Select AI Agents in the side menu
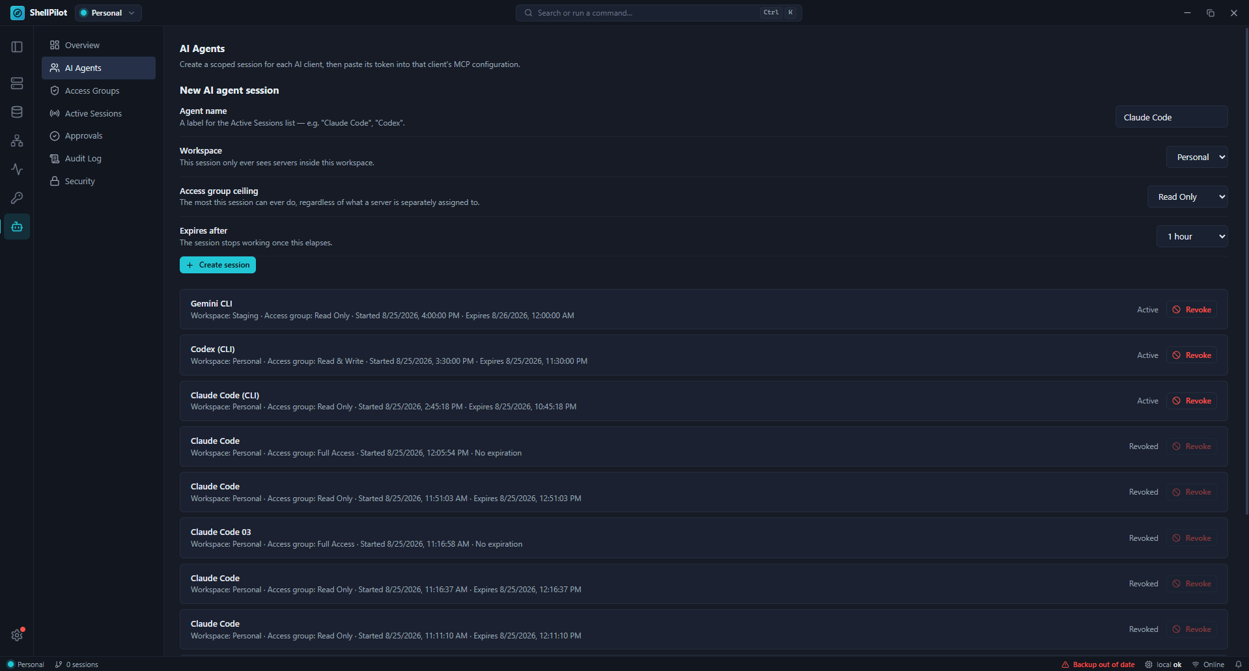This screenshot has height=671, width=1249. click(x=98, y=68)
